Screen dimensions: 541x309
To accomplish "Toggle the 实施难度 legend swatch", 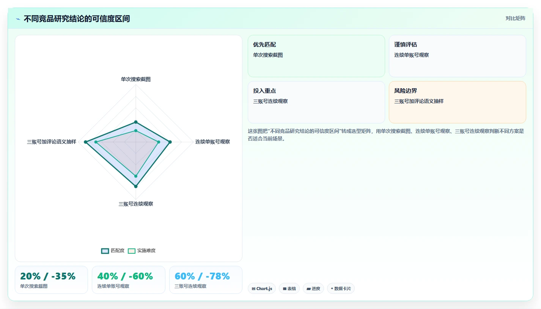I will [x=132, y=251].
